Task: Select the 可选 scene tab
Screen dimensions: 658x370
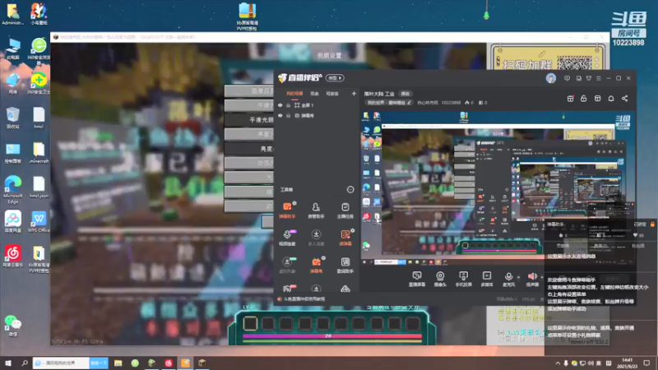Action: point(332,94)
